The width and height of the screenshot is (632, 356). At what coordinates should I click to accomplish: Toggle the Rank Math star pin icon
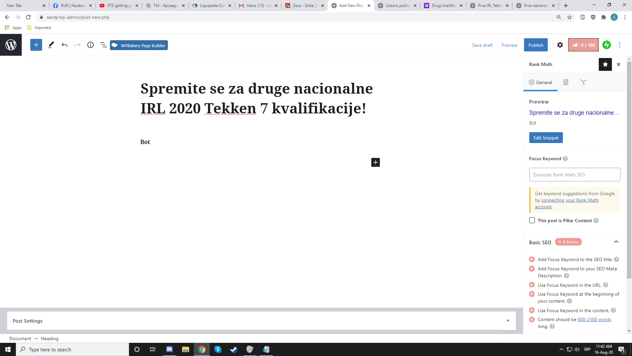[605, 65]
